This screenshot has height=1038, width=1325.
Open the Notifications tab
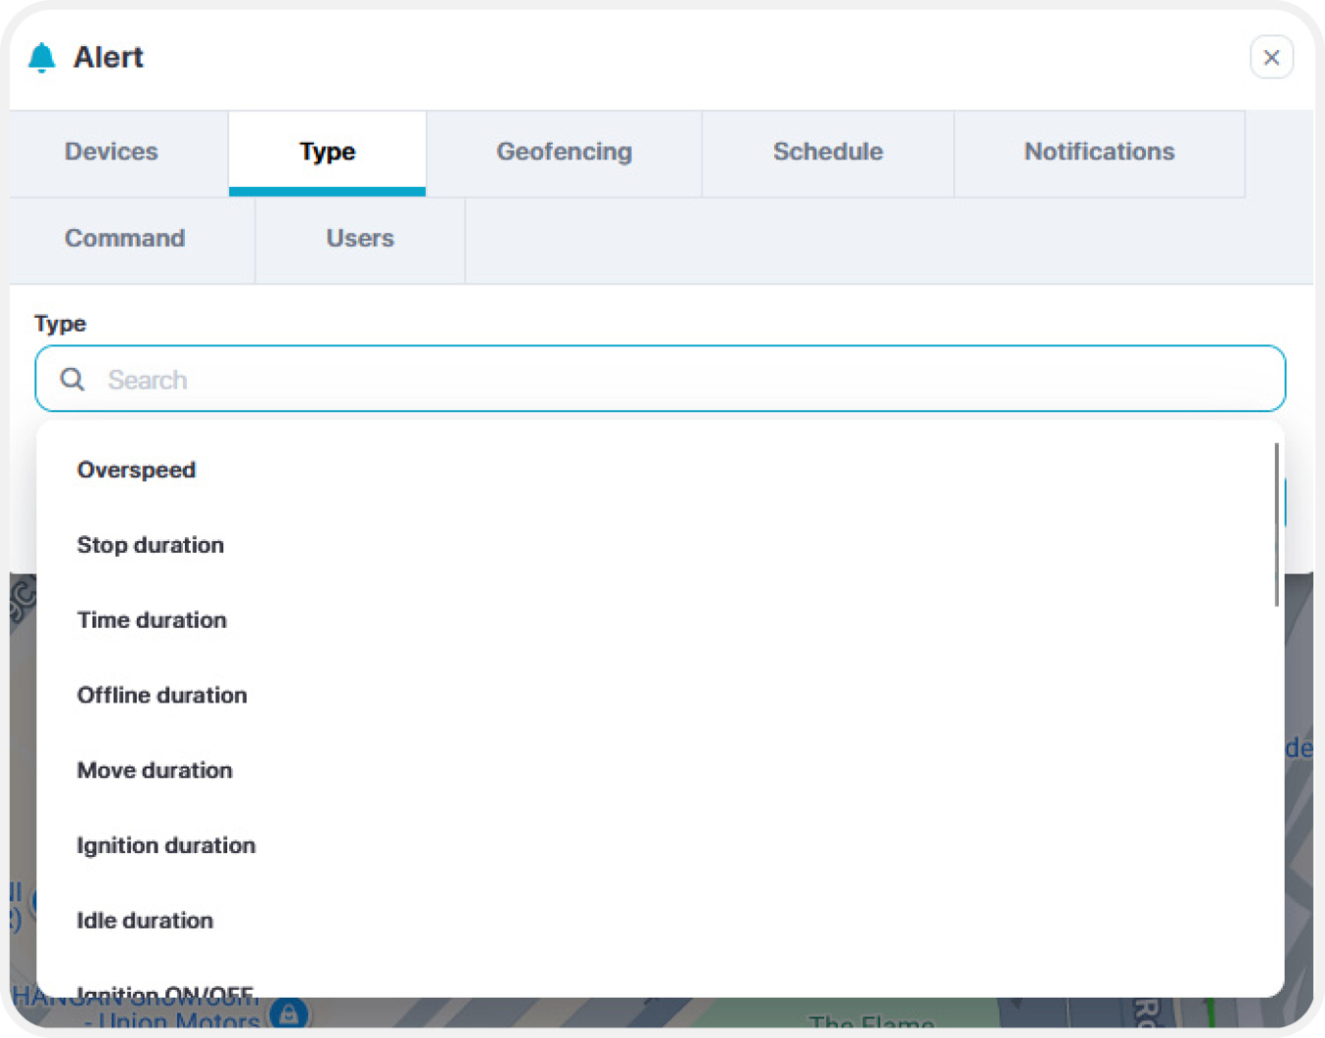(1099, 153)
